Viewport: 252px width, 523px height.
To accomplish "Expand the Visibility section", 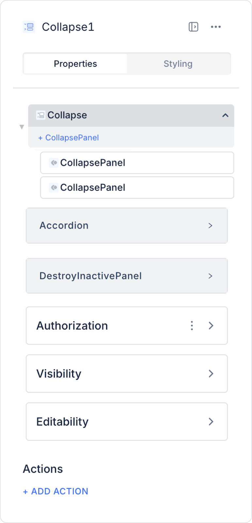I will tap(211, 374).
